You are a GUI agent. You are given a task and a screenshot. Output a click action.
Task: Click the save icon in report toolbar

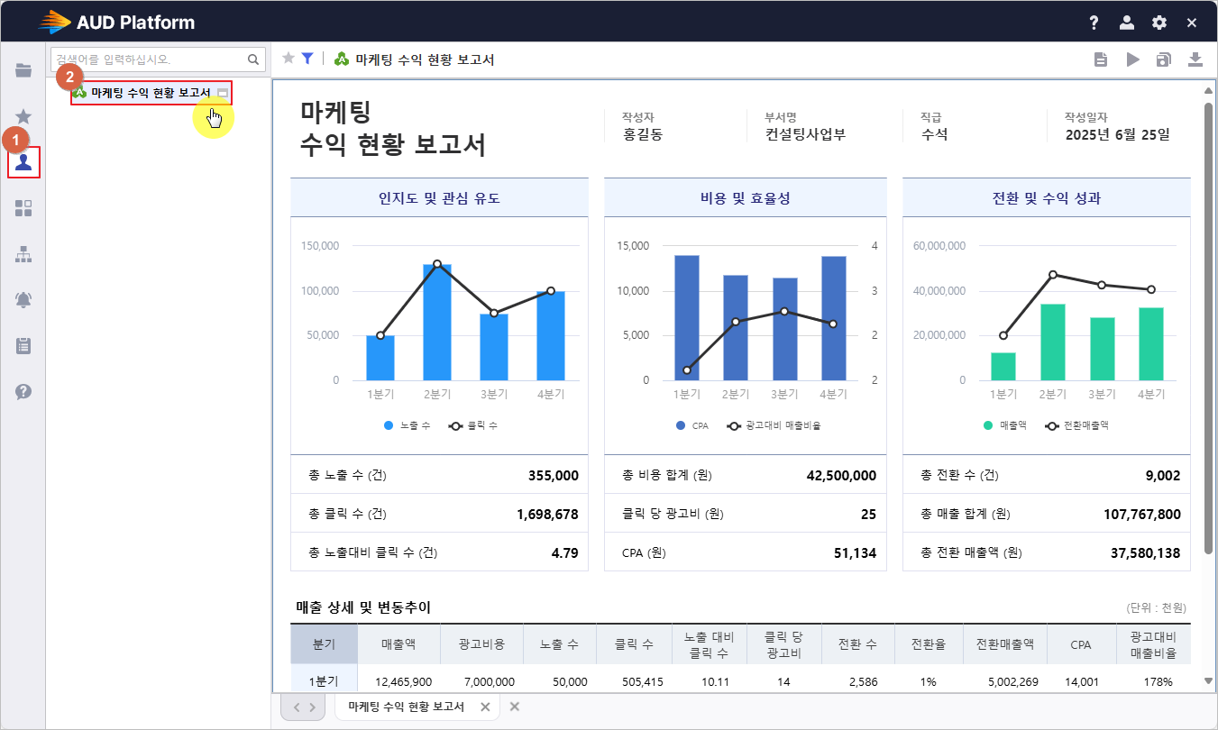tap(1164, 59)
